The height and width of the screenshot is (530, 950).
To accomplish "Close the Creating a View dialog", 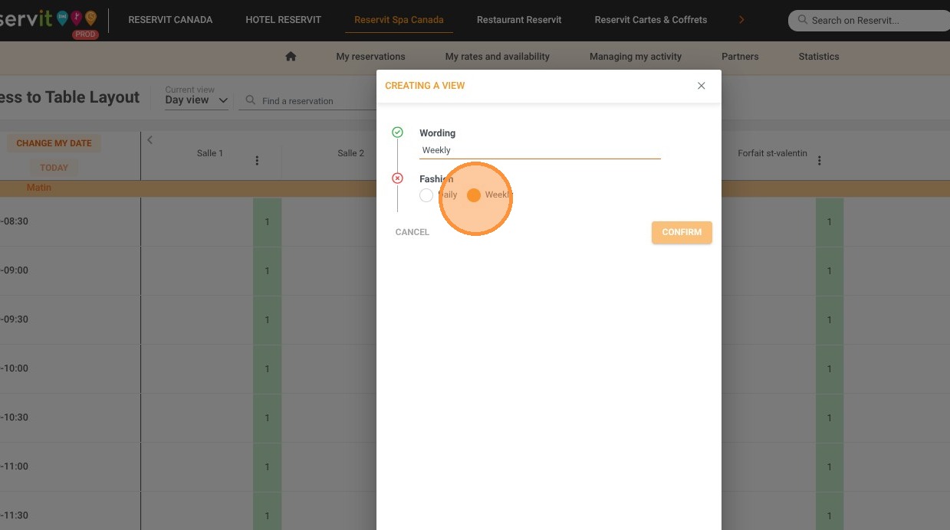I will [701, 86].
